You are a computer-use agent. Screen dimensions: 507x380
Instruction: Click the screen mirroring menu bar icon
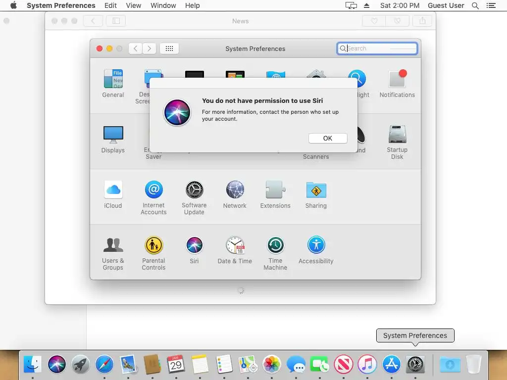pos(351,5)
